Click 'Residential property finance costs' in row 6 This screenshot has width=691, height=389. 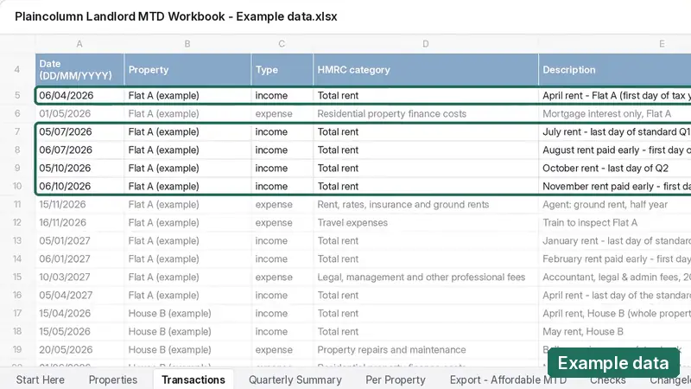(426, 113)
